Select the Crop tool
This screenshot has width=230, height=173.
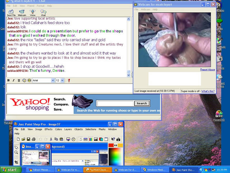[x=17, y=162]
